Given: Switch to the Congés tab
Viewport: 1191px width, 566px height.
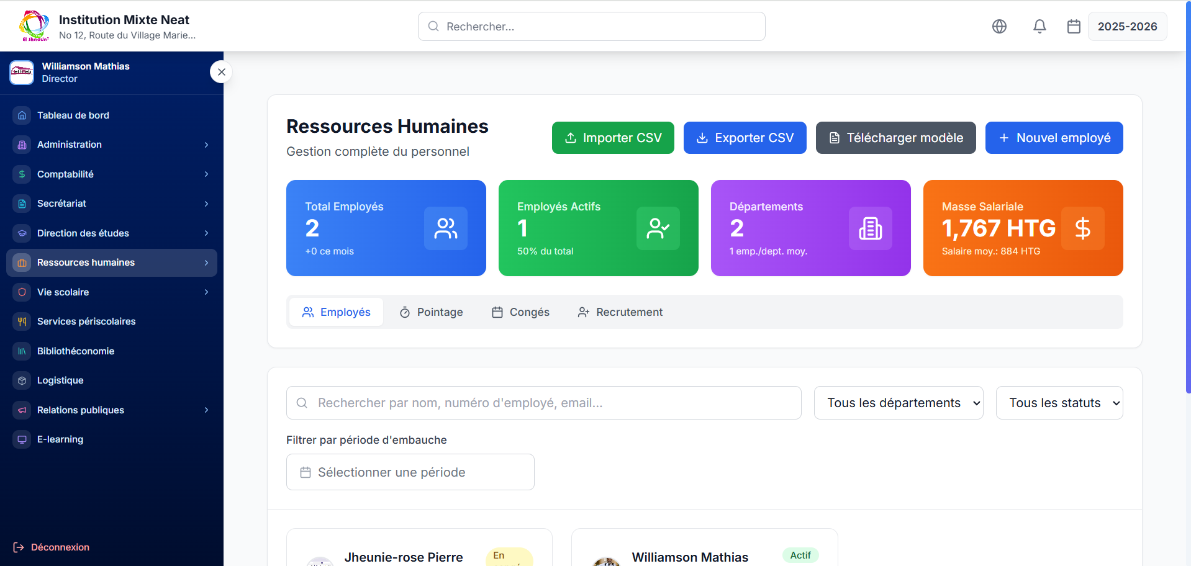Looking at the screenshot, I should click(521, 312).
